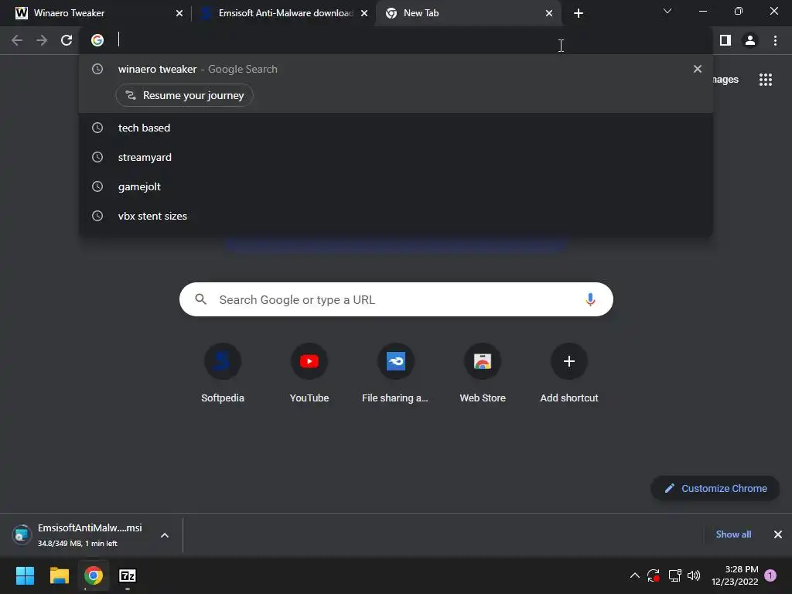Click the Google icon in address bar

pyautogui.click(x=97, y=40)
